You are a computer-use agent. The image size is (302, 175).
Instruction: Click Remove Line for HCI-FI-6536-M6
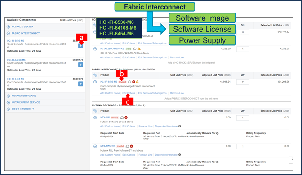click(177, 93)
